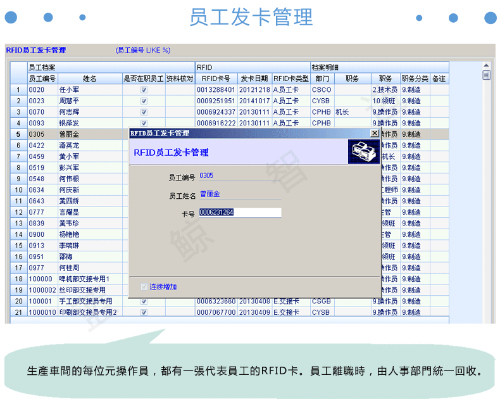Click RFID card number 0006924337
This screenshot has height=418, width=500.
(x=216, y=112)
